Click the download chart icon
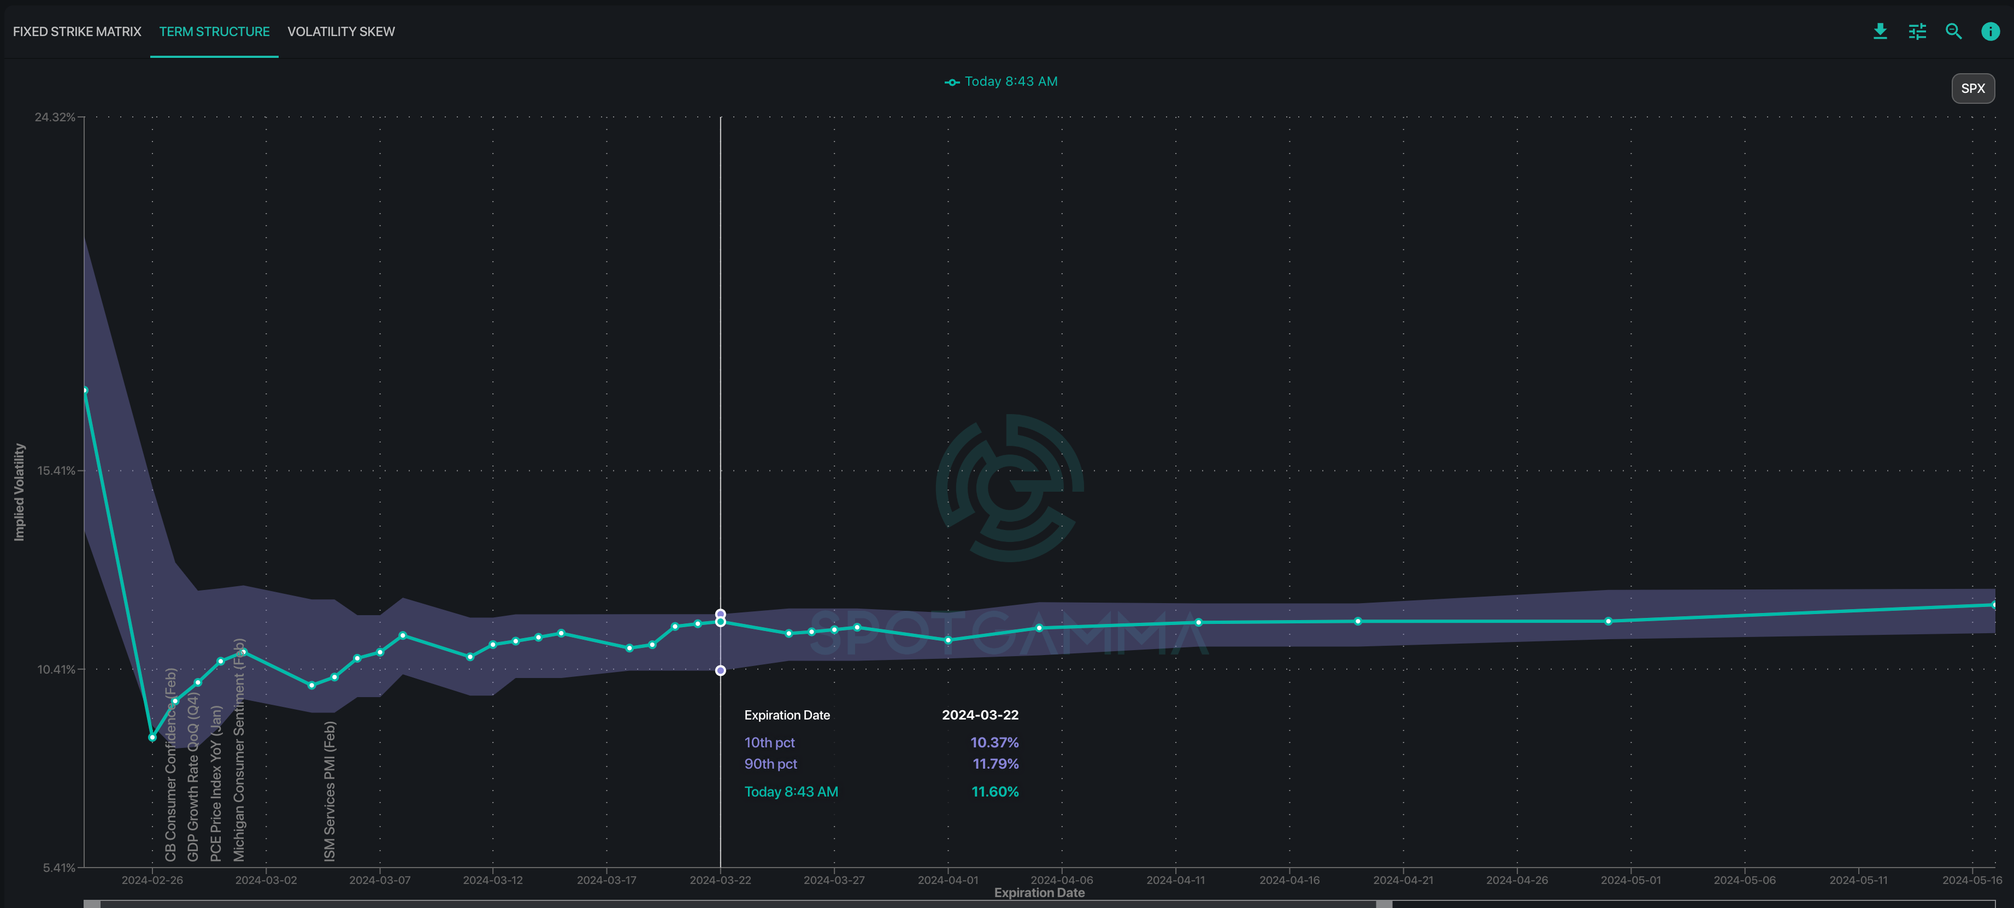The width and height of the screenshot is (2014, 908). click(x=1880, y=31)
